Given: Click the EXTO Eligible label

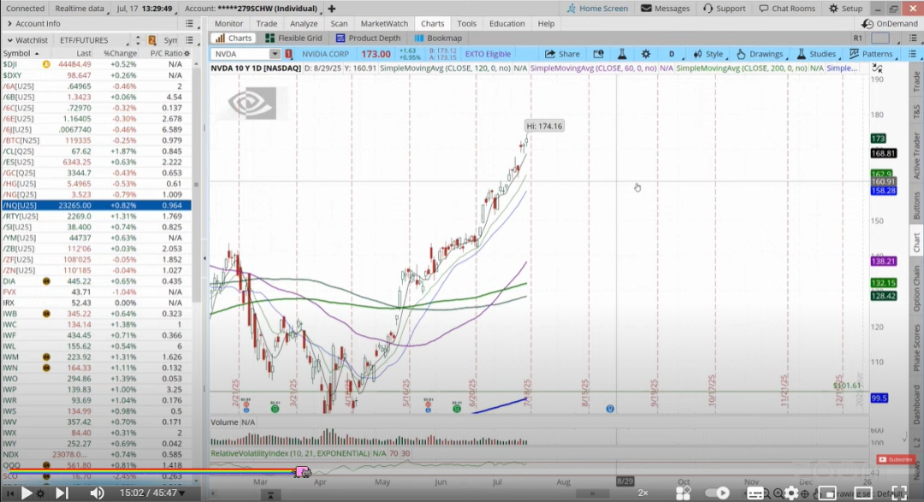Looking at the screenshot, I should click(x=488, y=54).
